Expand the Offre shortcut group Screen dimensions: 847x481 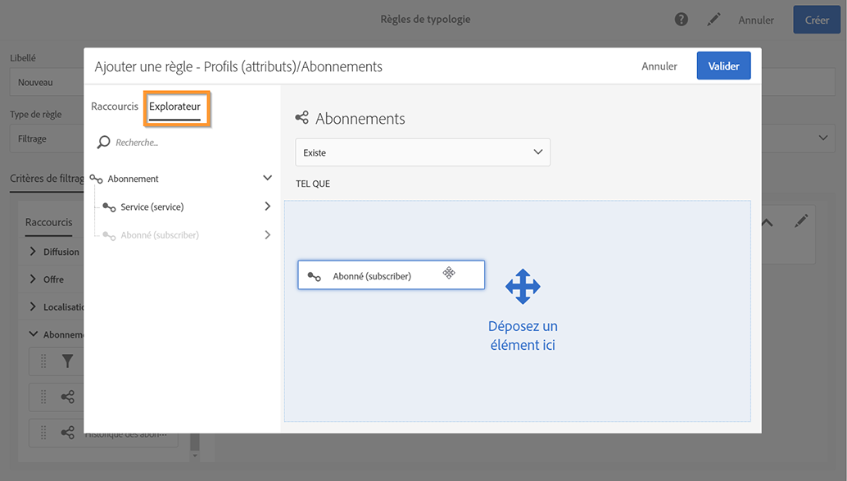tap(34, 279)
